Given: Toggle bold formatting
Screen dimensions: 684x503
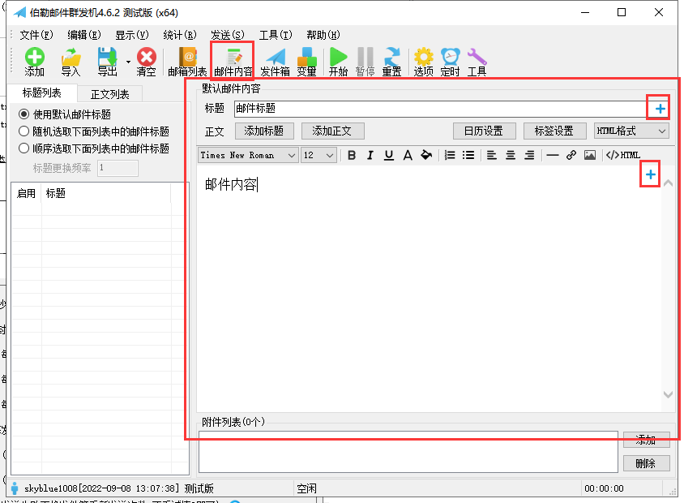Looking at the screenshot, I should click(x=352, y=156).
